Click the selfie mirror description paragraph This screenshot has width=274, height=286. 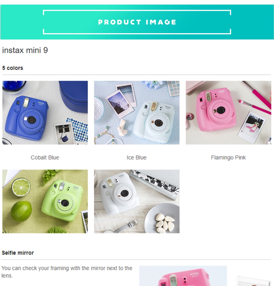click(67, 272)
